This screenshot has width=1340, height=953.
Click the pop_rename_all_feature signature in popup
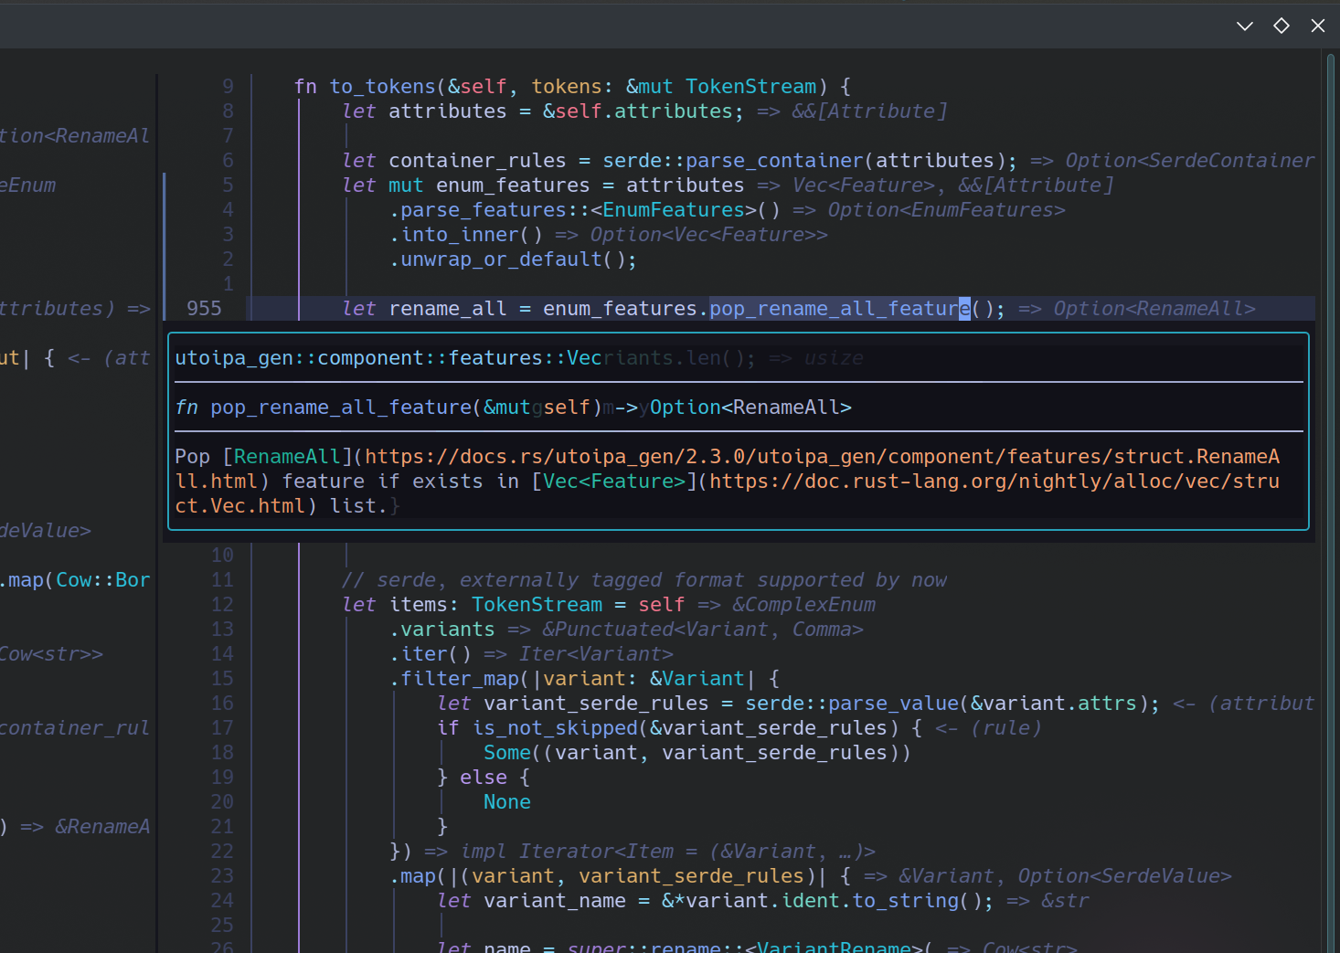pos(341,407)
